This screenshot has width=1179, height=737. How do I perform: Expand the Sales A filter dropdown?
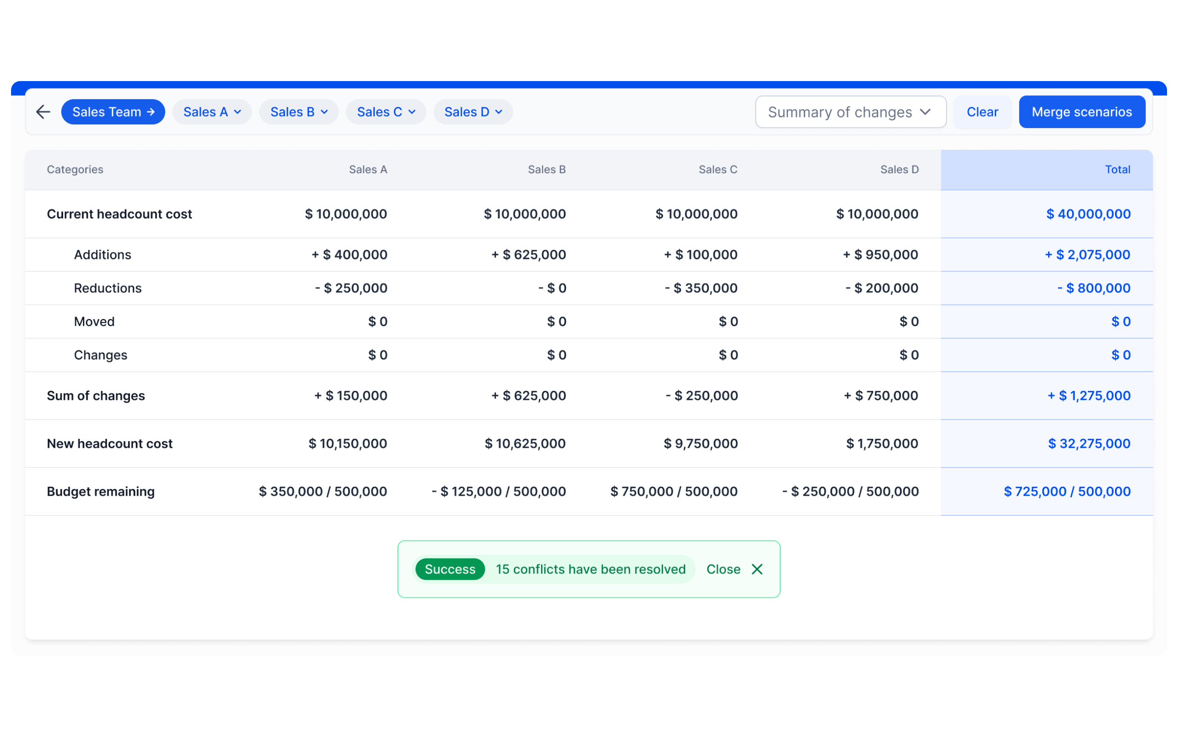pos(210,111)
